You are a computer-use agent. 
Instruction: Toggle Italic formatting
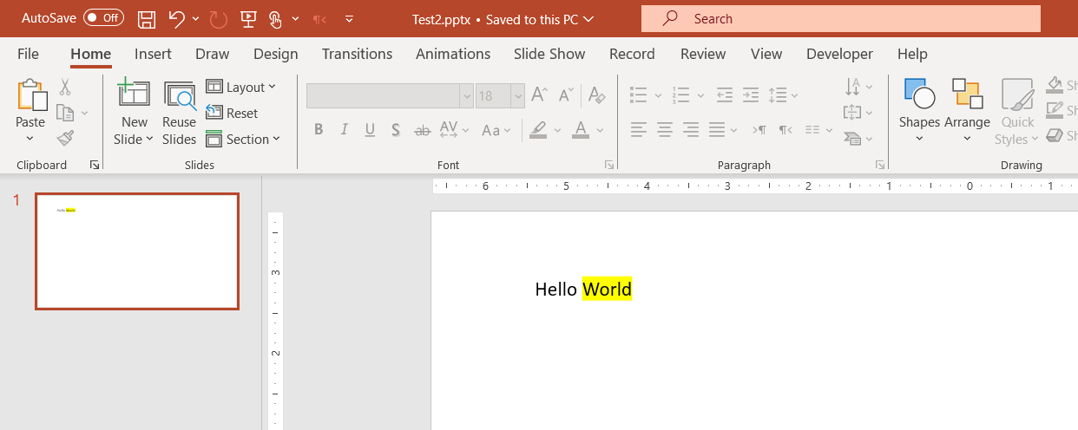pyautogui.click(x=345, y=130)
